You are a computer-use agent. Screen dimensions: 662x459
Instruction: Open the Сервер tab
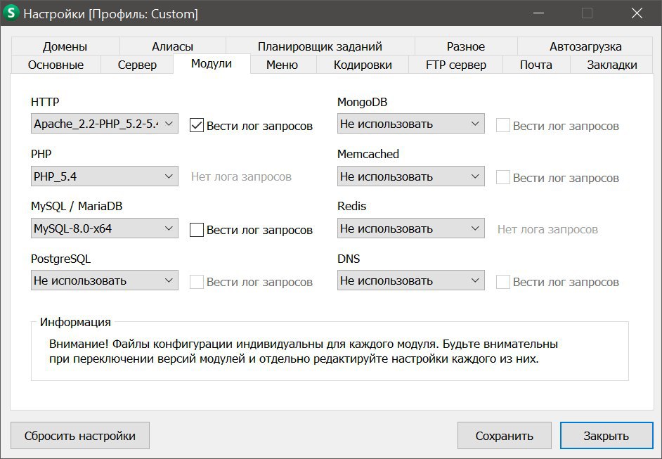pyautogui.click(x=137, y=65)
